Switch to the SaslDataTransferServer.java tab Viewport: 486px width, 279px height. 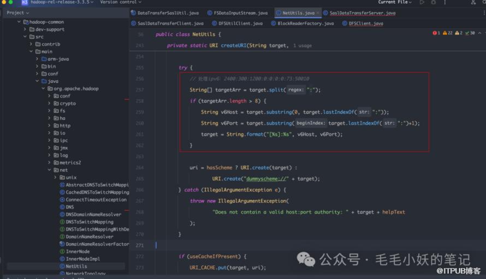[362, 13]
